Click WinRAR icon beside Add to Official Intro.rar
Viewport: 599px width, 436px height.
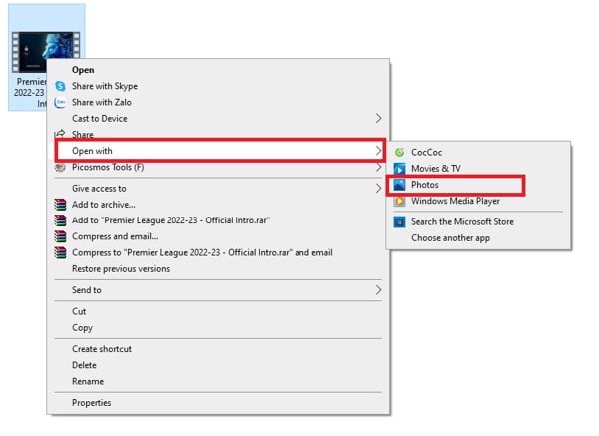60,220
